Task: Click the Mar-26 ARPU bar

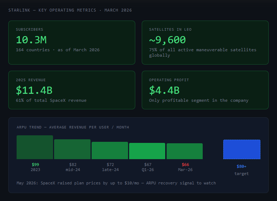Action: click(x=185, y=151)
